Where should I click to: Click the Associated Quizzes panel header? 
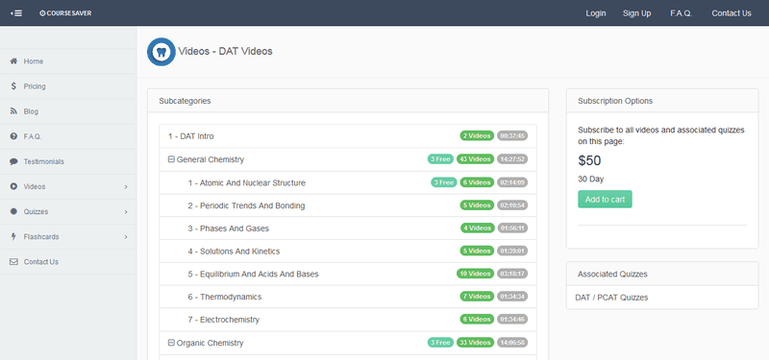pos(662,275)
